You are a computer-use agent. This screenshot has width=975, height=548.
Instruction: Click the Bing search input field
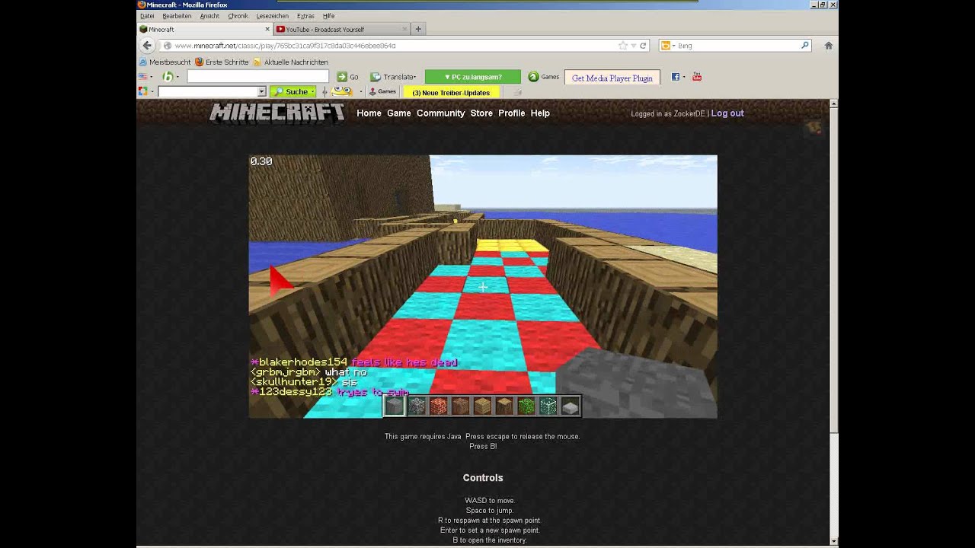[x=737, y=46]
